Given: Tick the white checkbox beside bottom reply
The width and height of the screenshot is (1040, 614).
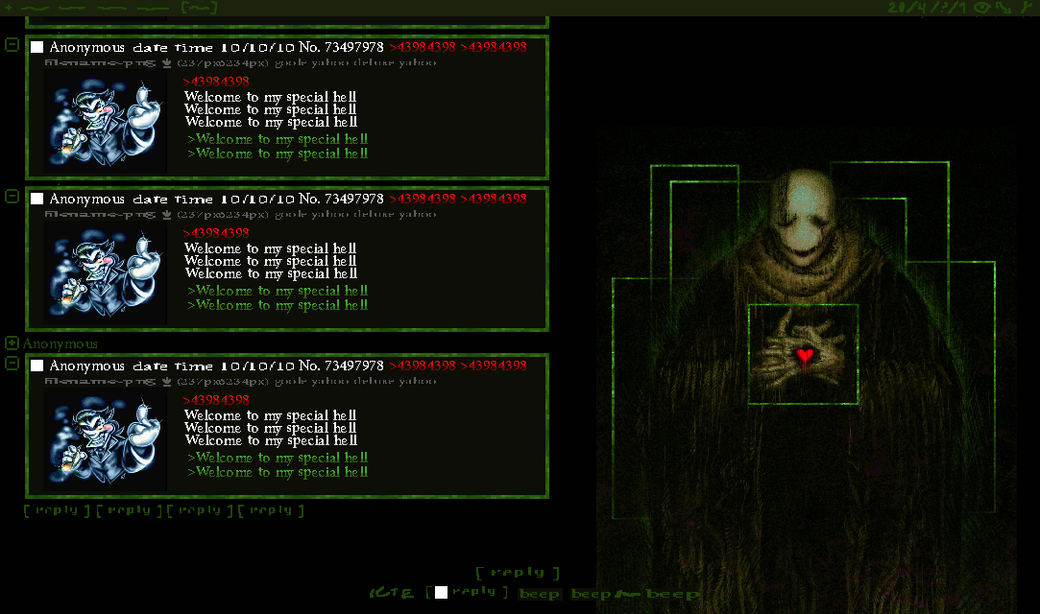Looking at the screenshot, I should (441, 593).
